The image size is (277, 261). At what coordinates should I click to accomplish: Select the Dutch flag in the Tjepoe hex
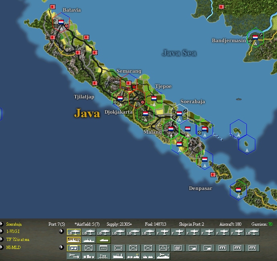154,98
